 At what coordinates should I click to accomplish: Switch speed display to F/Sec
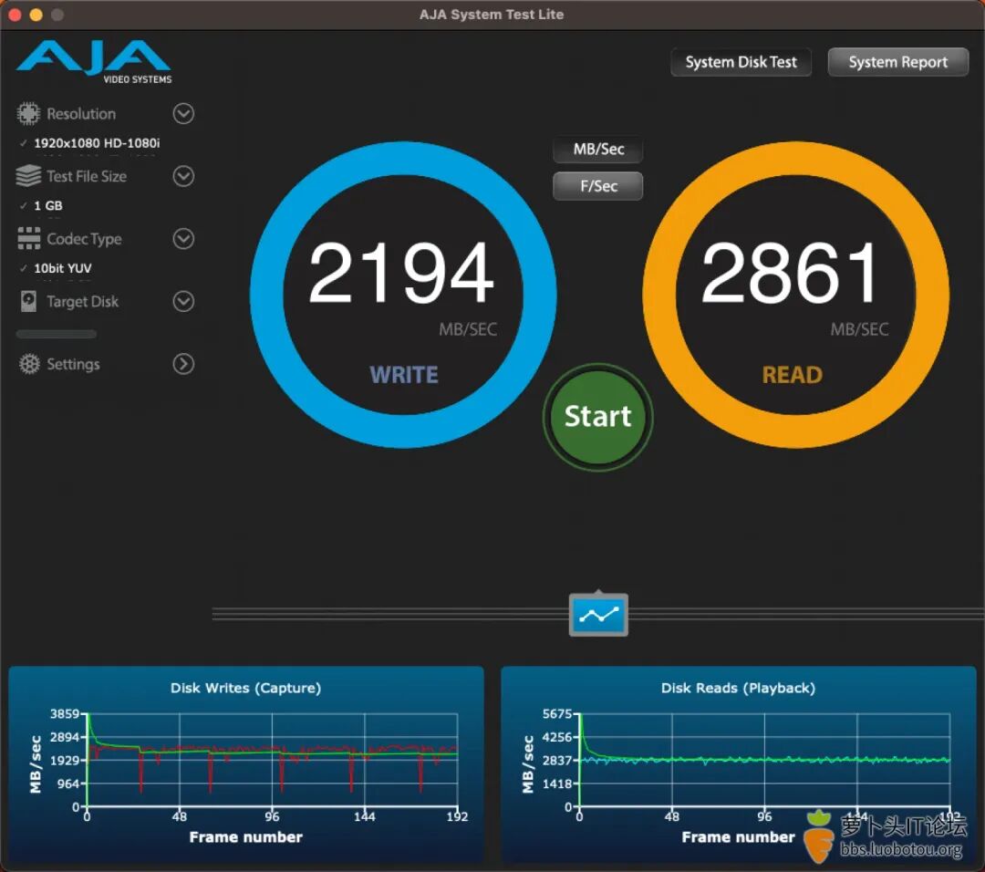click(x=597, y=186)
